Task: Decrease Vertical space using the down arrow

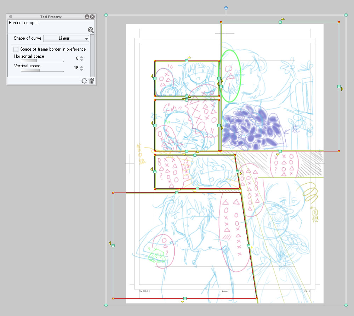Action: [82, 70]
